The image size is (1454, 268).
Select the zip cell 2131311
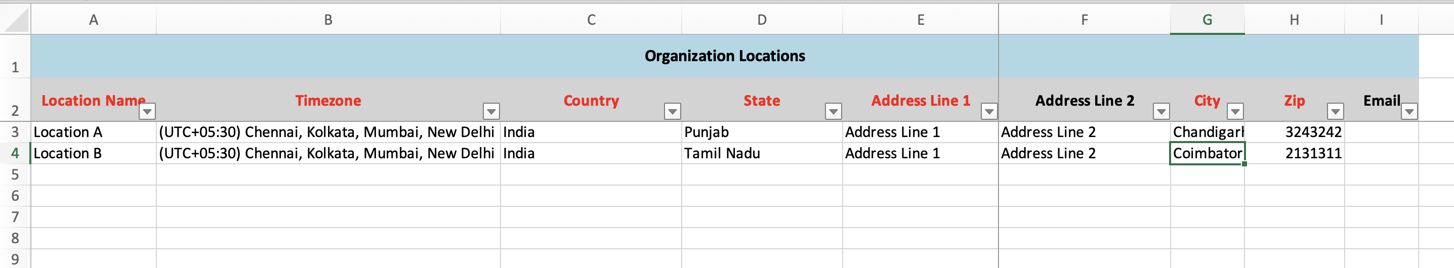tap(1294, 153)
